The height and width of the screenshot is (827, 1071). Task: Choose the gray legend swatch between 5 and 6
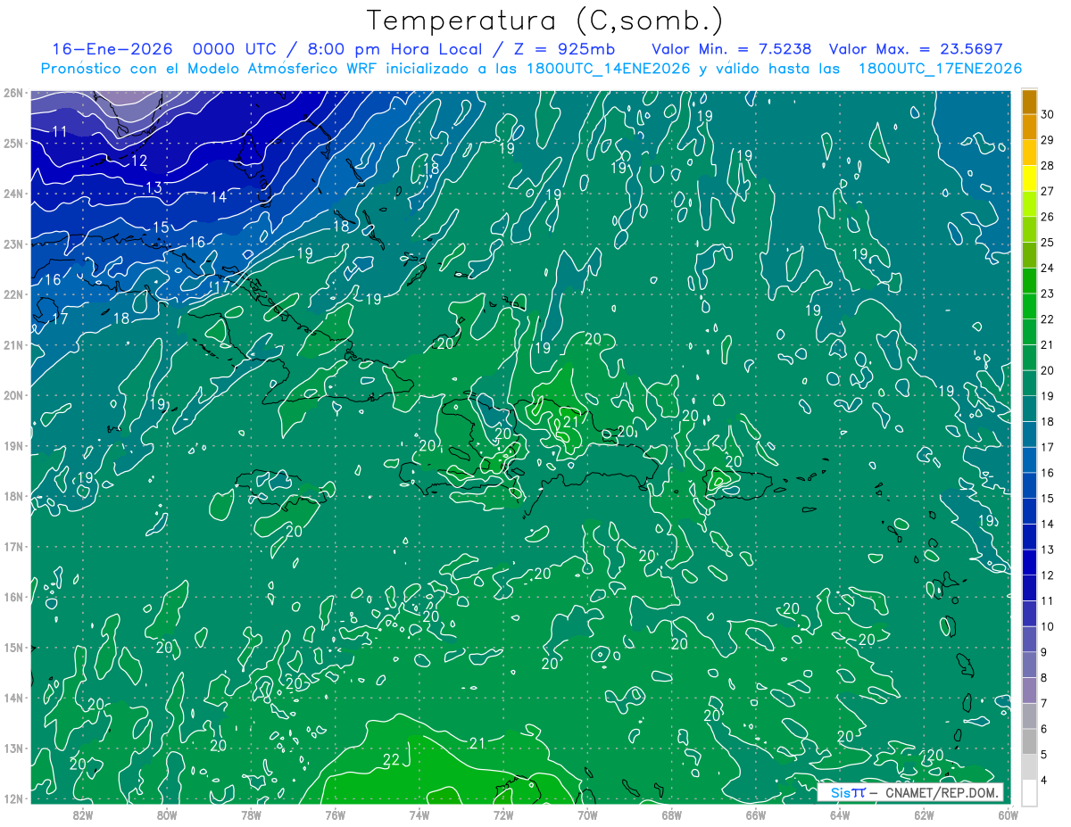(x=1029, y=741)
